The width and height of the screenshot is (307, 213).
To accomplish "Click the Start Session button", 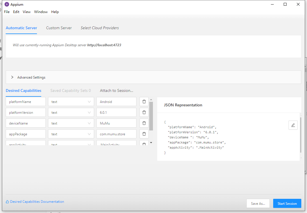I will tap(287, 203).
